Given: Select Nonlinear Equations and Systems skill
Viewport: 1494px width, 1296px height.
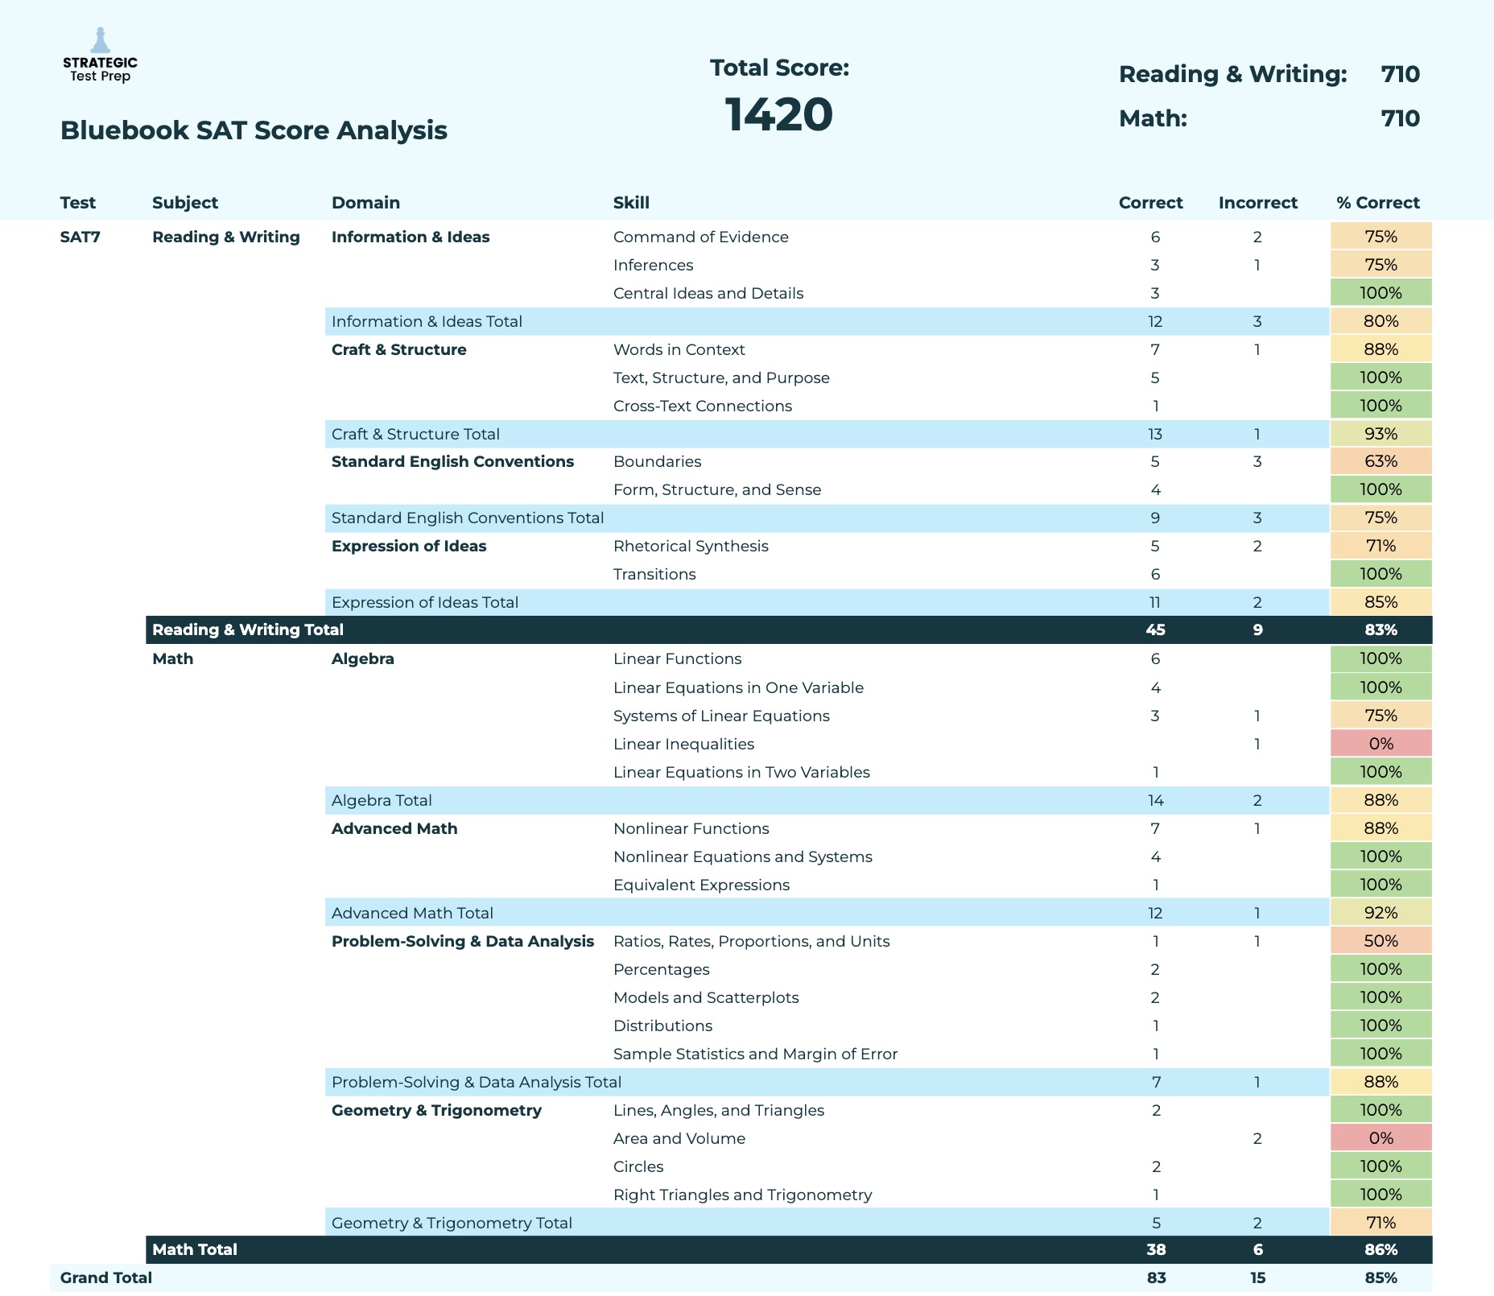Looking at the screenshot, I should click(742, 856).
